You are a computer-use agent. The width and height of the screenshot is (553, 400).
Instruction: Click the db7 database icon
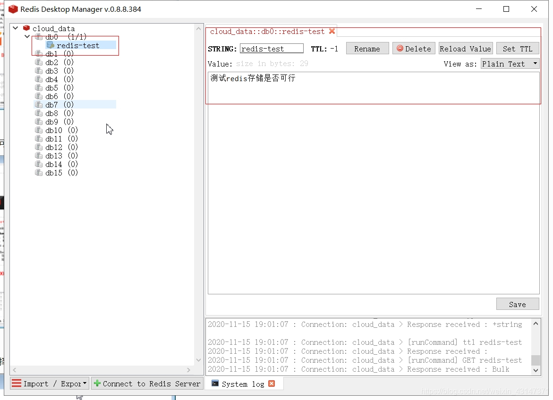coord(39,105)
